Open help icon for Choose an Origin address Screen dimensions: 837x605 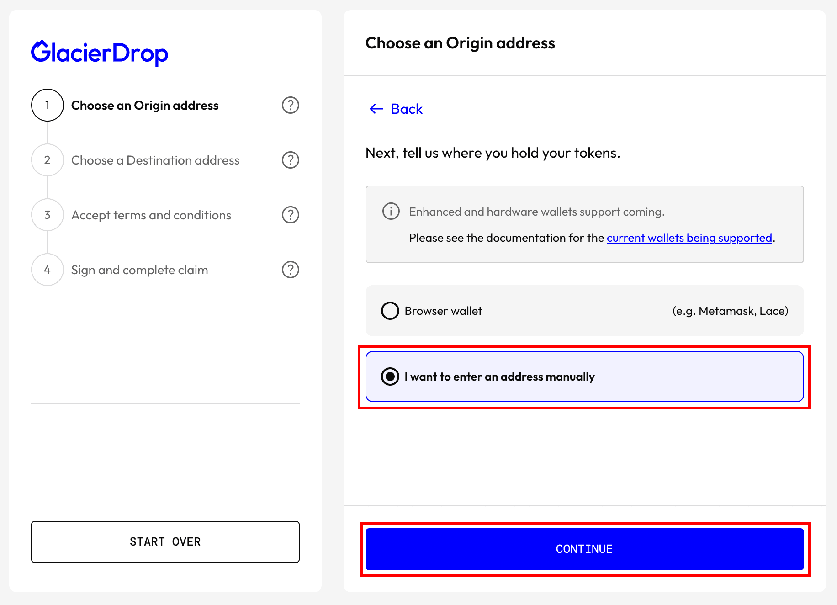pyautogui.click(x=291, y=105)
